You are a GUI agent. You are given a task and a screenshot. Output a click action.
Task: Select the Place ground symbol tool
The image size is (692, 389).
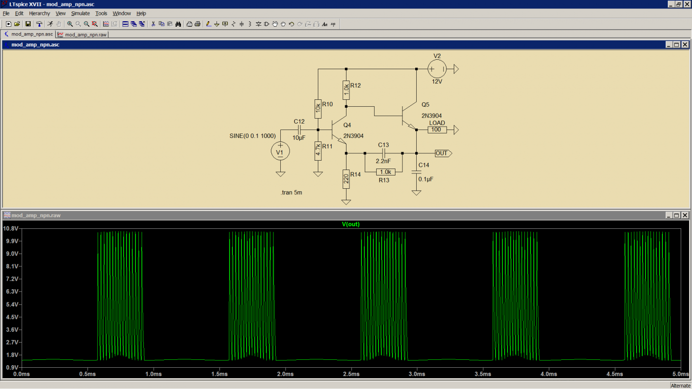[x=216, y=24]
